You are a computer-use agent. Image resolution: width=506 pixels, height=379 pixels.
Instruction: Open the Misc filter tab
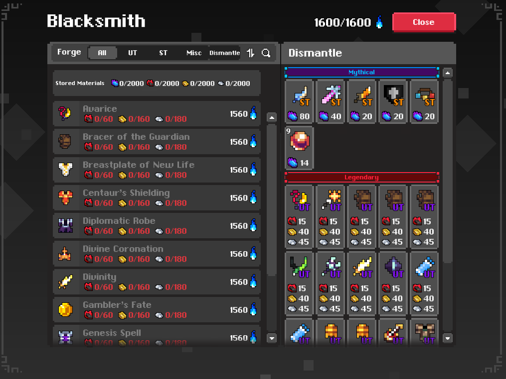(x=193, y=53)
